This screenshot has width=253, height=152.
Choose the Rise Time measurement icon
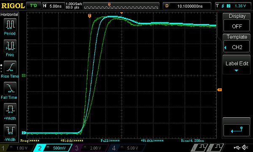point(10,67)
